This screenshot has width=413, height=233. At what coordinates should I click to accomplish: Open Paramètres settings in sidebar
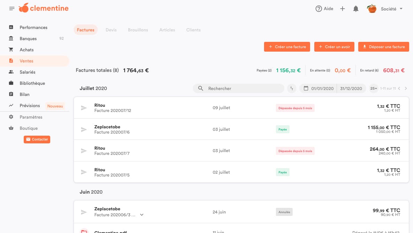31,117
